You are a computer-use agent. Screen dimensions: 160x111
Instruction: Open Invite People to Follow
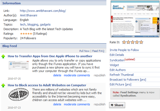pyautogui.click(x=124, y=50)
